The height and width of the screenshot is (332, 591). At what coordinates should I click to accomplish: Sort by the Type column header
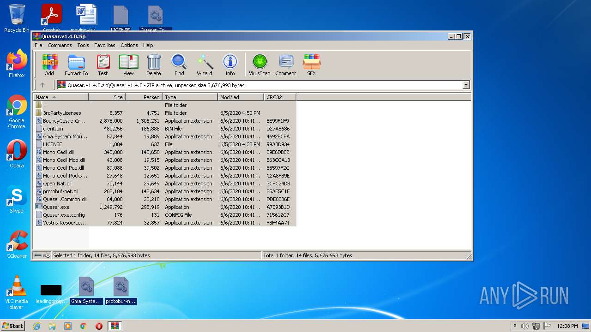190,97
